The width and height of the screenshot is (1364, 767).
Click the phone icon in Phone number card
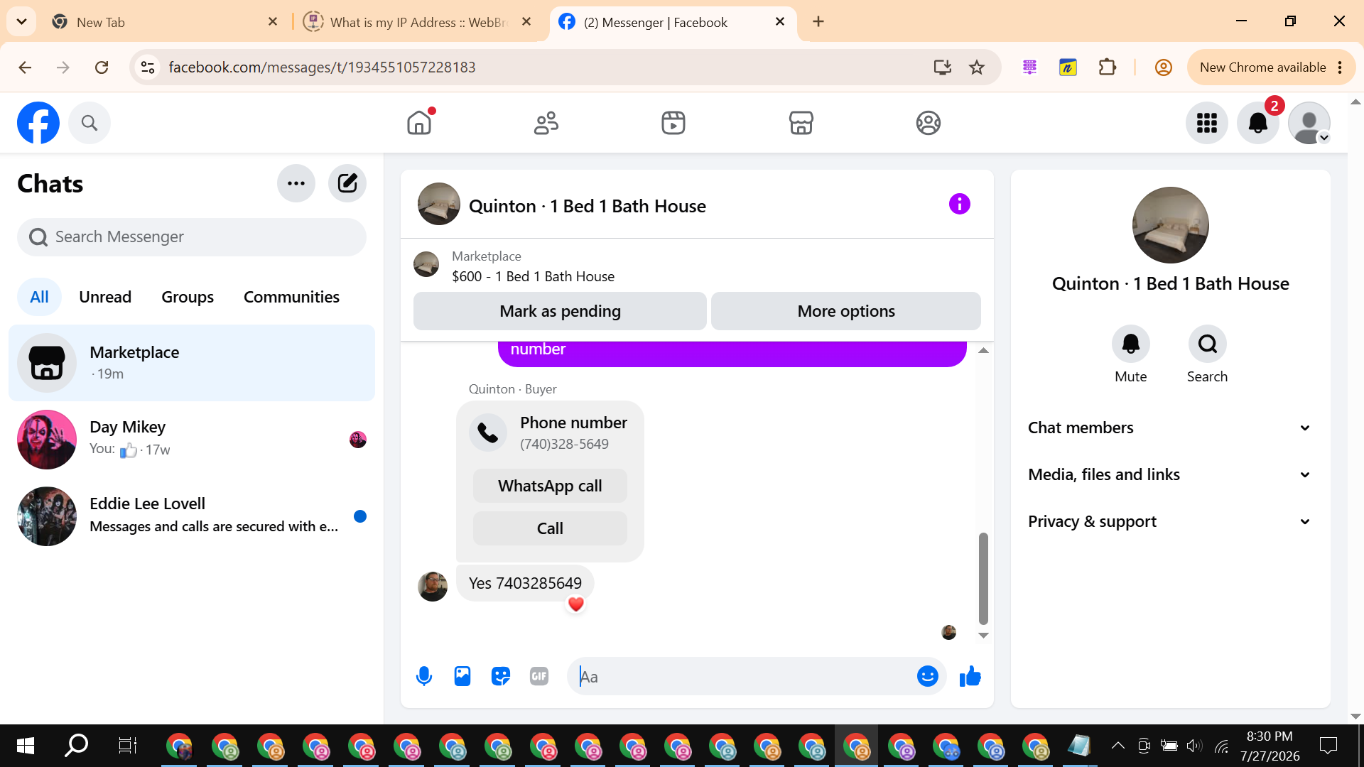tap(488, 433)
